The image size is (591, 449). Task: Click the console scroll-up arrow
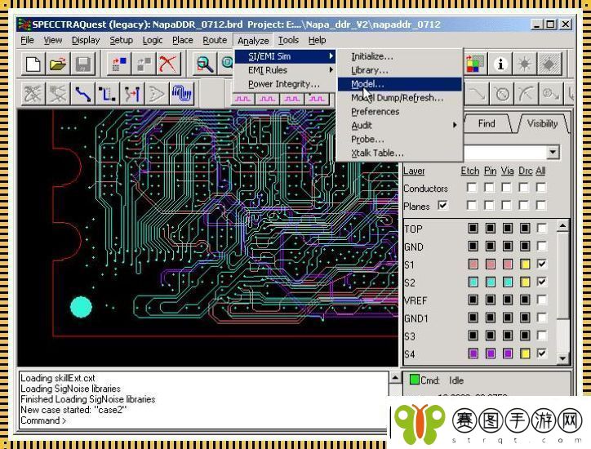tap(394, 377)
